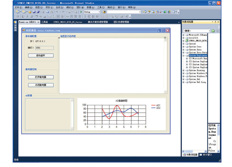Open the Debug configuration dropdown
This screenshot has height=167, width=232.
pyautogui.click(x=99, y=12)
